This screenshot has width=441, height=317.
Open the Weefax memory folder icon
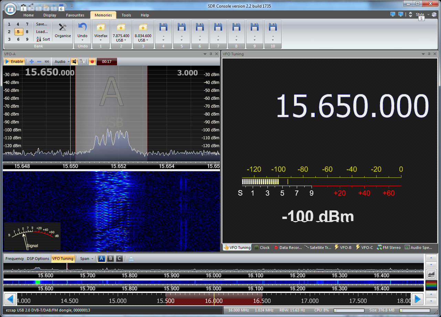click(x=101, y=27)
